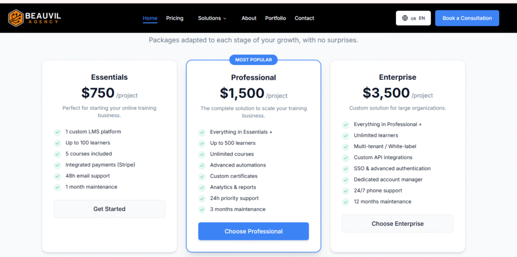Click checkmark icon beside Integrated payments (Stripe)

[x=58, y=165]
